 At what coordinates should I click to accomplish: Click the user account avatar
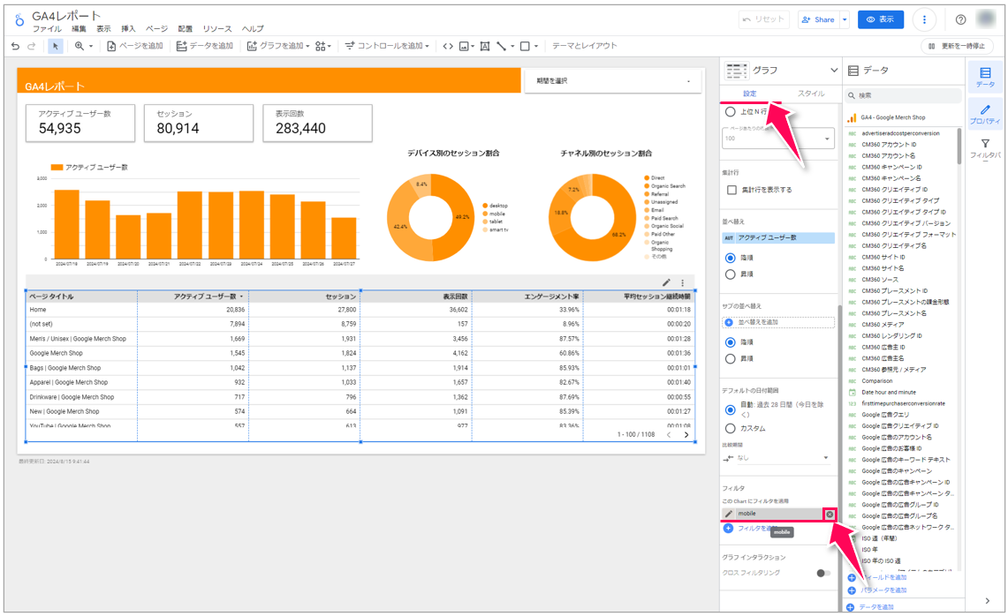(986, 20)
